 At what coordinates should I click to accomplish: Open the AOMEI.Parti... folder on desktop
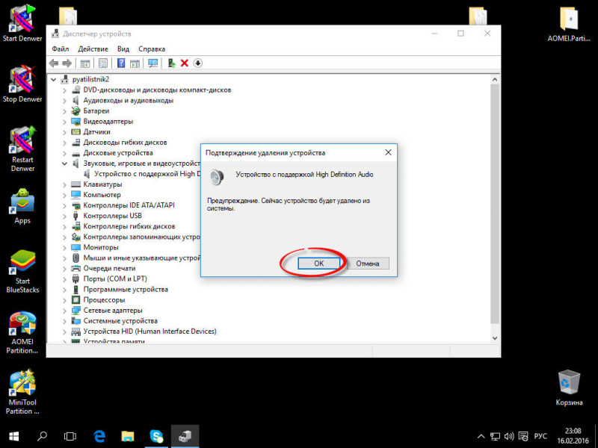pyautogui.click(x=569, y=24)
